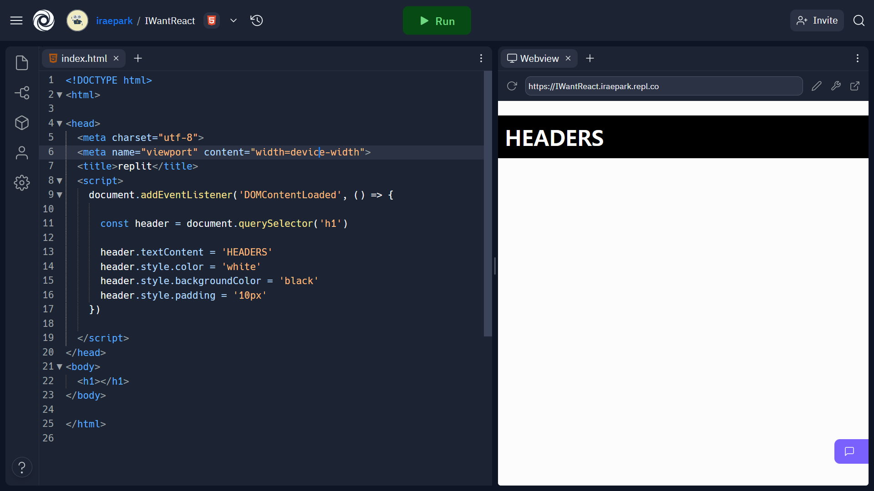Click the IWantReact repl name
874x491 pixels.
[170, 21]
